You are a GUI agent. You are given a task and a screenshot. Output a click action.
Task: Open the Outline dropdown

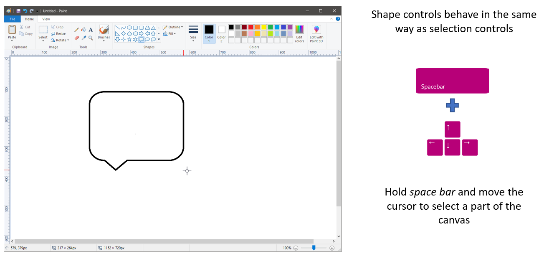[172, 27]
